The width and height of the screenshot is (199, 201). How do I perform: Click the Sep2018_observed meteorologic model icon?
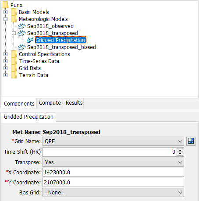click(x=22, y=26)
